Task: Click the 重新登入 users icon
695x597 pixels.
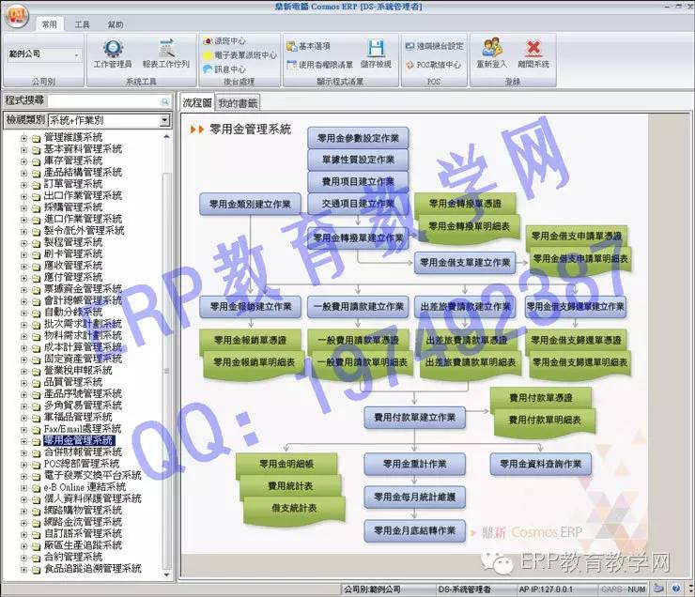Action: click(x=491, y=54)
